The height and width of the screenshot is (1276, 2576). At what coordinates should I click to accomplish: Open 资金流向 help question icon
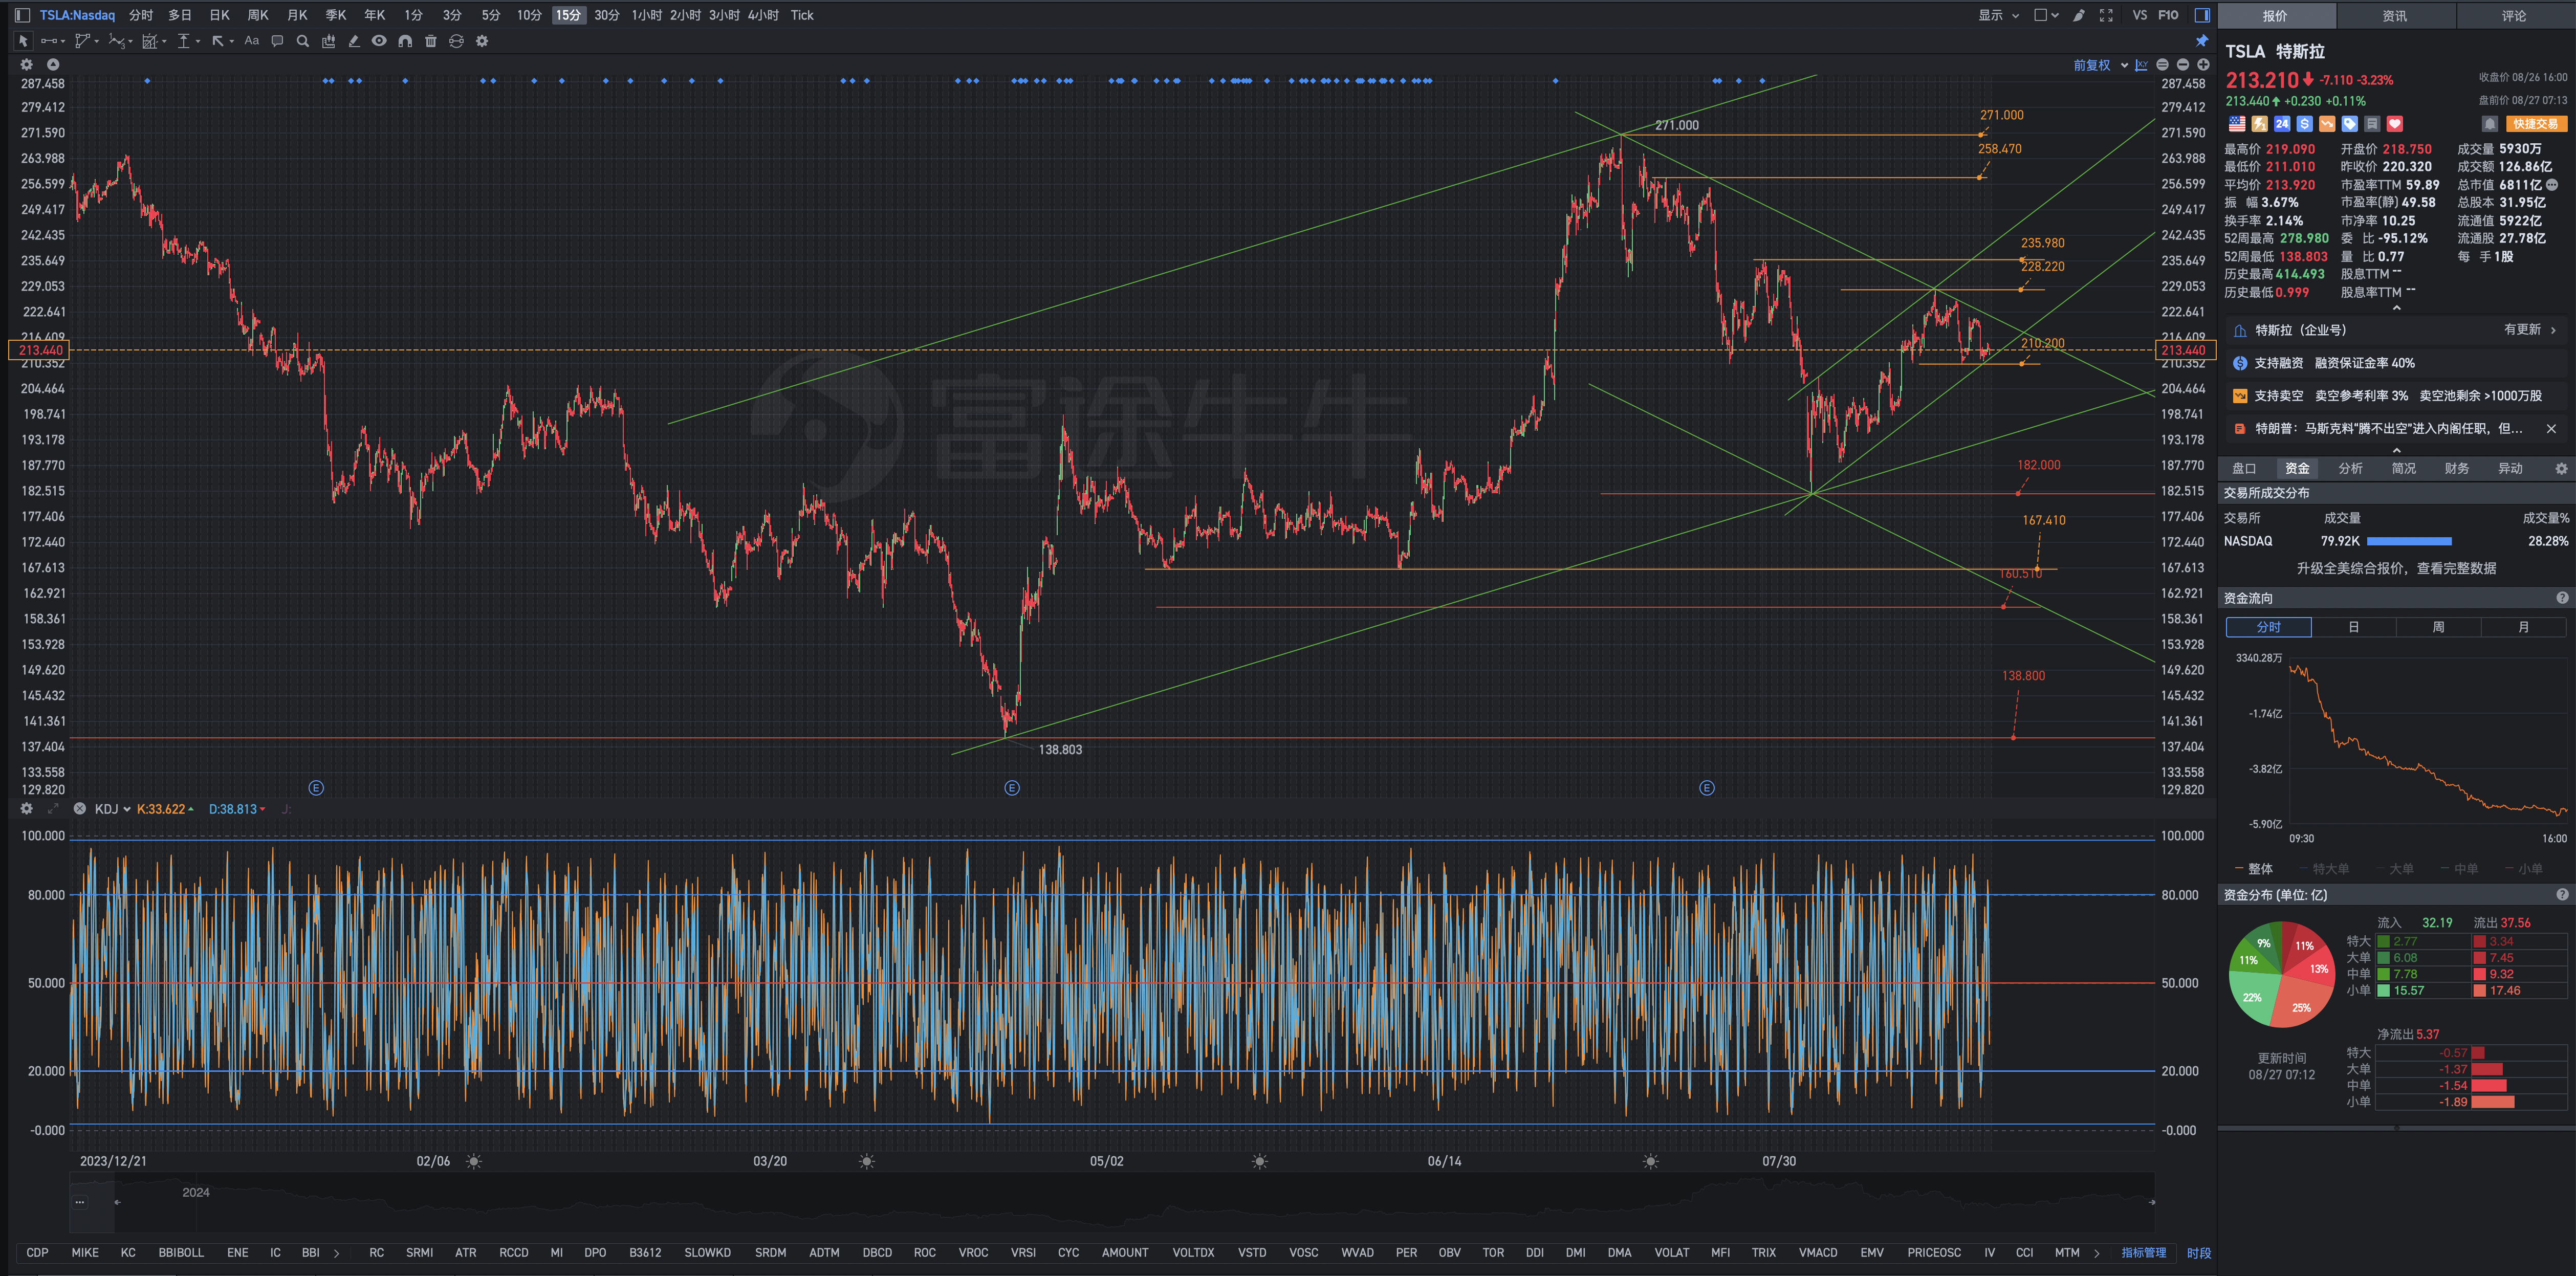coord(2562,598)
